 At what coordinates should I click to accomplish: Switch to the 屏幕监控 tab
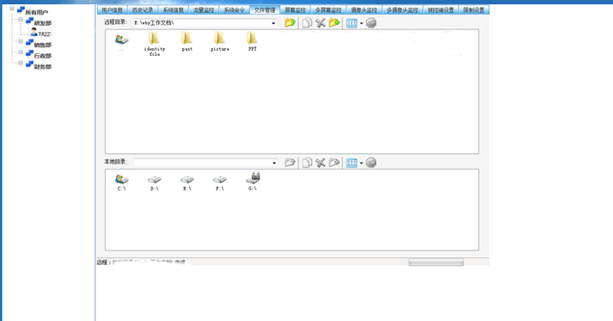coord(295,9)
